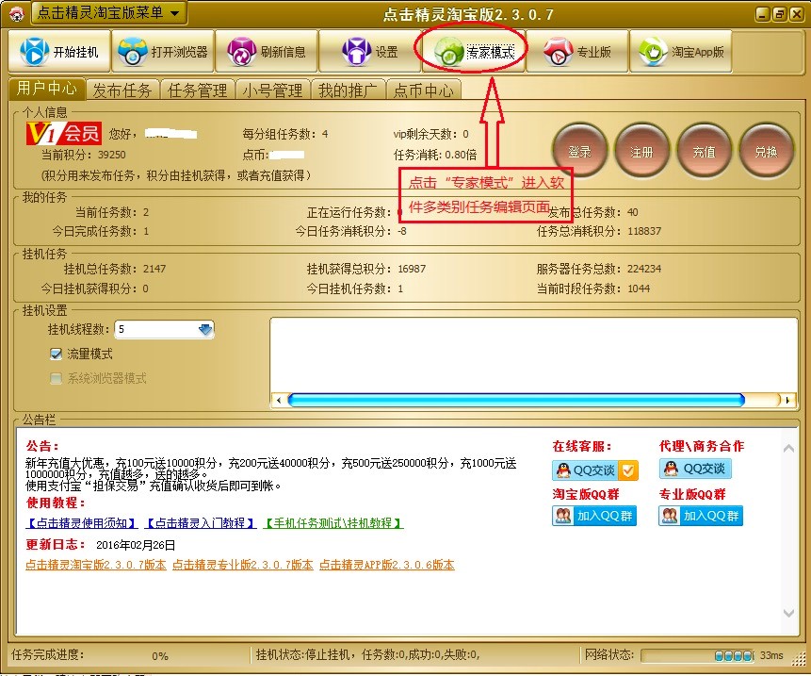
Task: Click the 淘宝App版 hand icon
Action: [x=654, y=52]
